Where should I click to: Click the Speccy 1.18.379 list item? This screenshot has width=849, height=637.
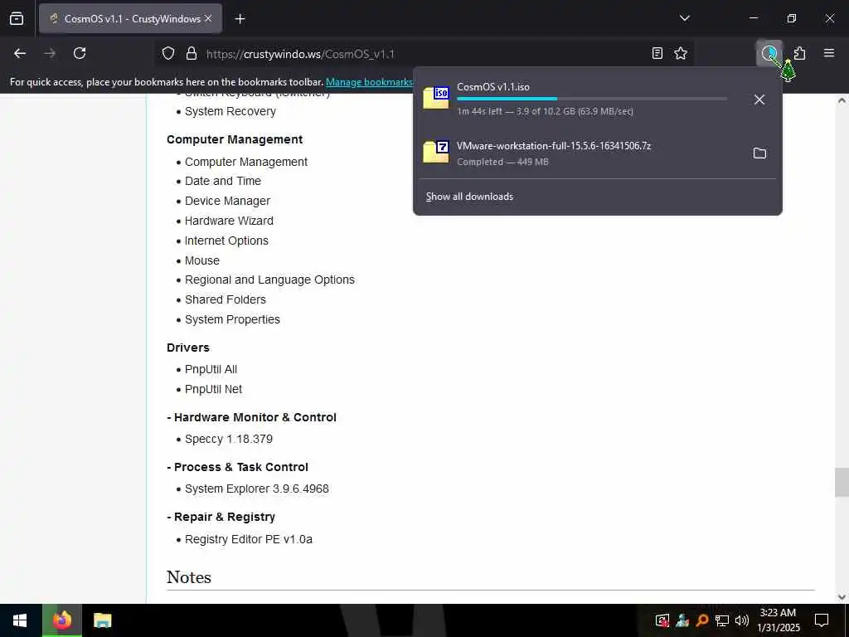[x=229, y=440]
